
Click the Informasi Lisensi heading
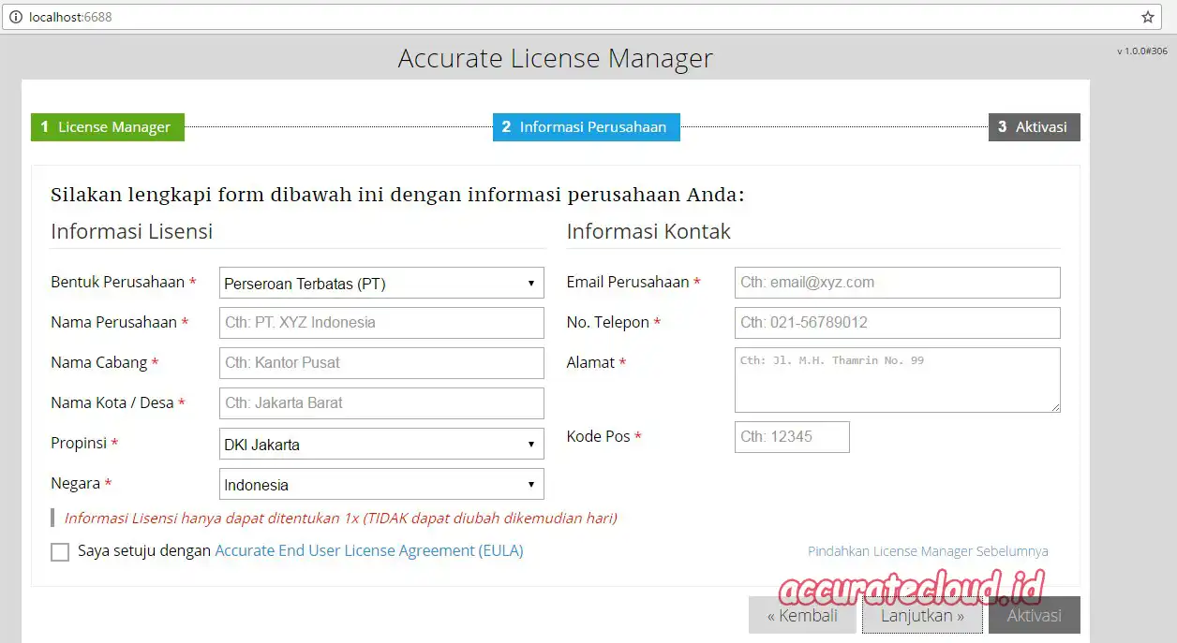tap(132, 231)
